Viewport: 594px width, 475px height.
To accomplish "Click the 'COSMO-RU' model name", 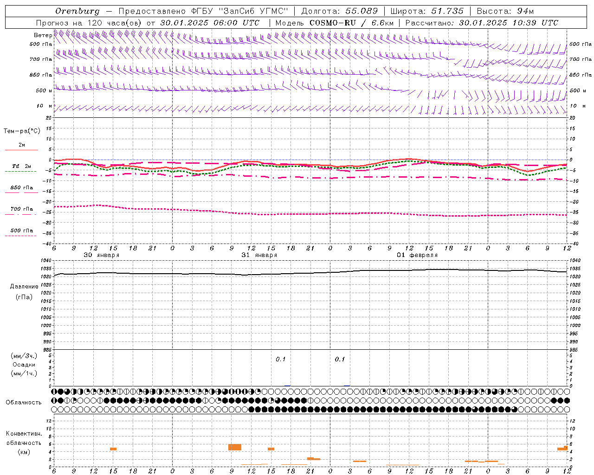I will (333, 23).
